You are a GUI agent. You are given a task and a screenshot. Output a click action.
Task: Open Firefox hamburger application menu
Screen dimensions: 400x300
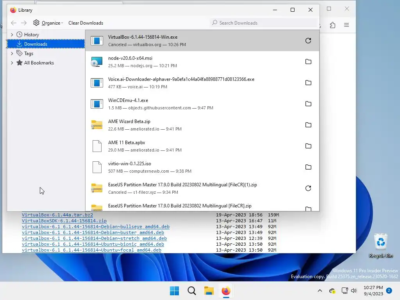click(346, 25)
